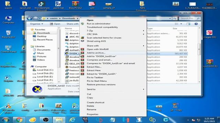220x123 pixels.
Task: Expand the Share with submenu arrow
Action: click(144, 46)
